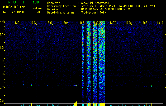Click the time marker 1304
This screenshot has height=106, width=166.
pyautogui.click(x=65, y=23)
